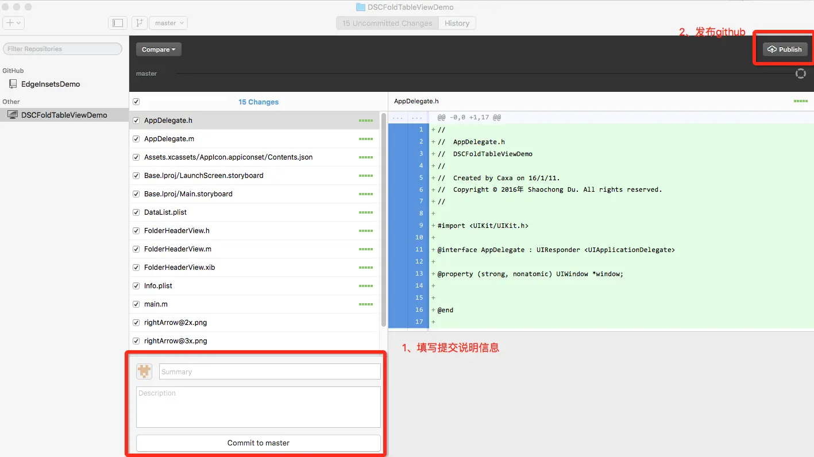Screen dimensions: 814x457
Task: Click the master branch timeline line
Action: 485,73
